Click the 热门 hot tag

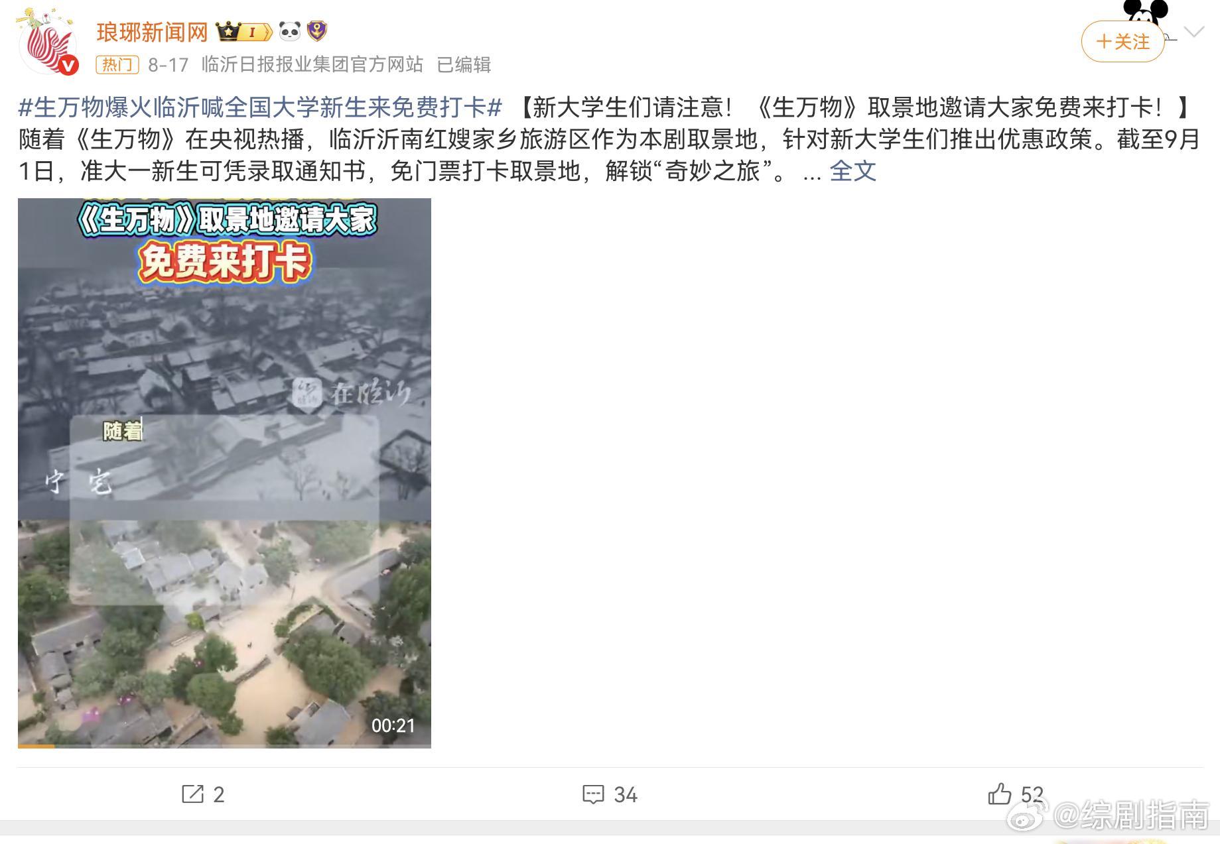point(117,64)
